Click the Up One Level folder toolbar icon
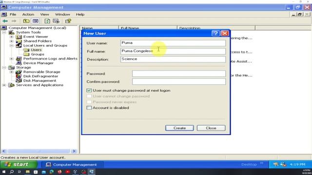 pos(26,21)
